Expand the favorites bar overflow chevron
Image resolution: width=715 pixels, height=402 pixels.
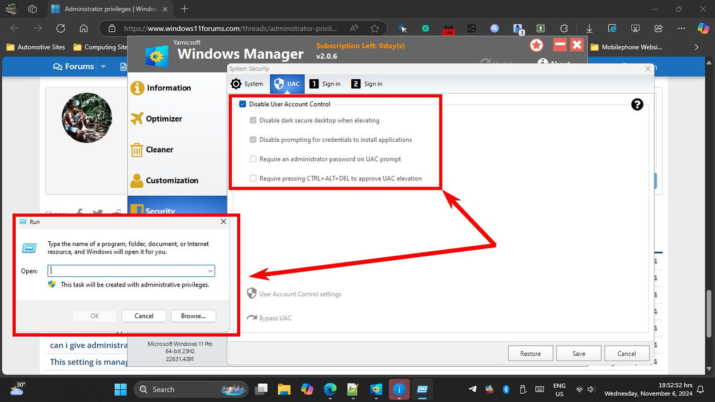(697, 47)
